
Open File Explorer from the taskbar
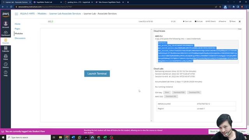point(61,137)
